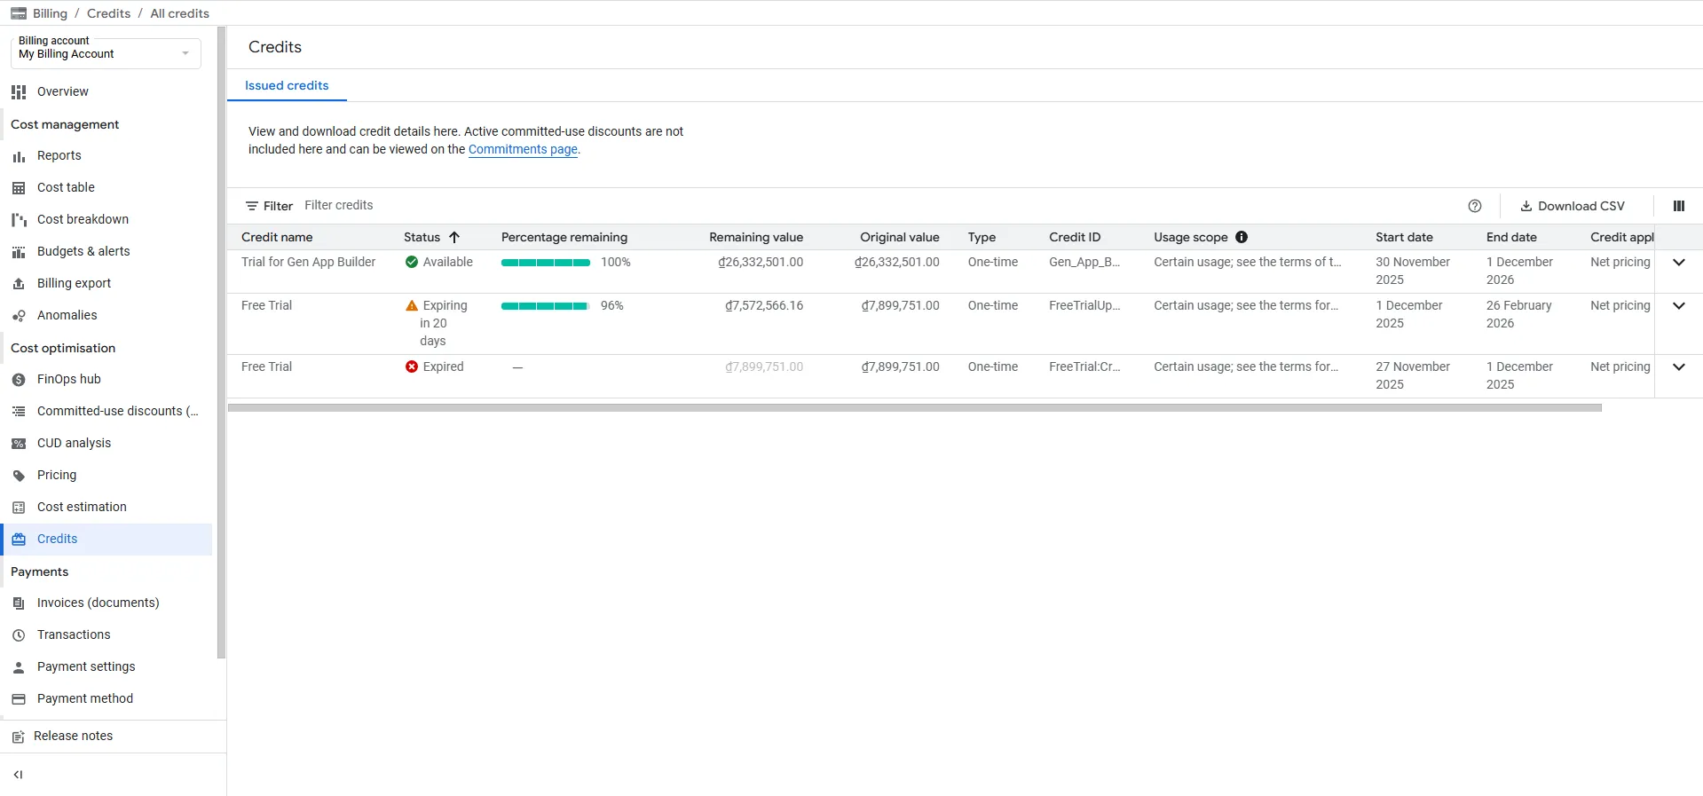Select the Issued credits tab
Image resolution: width=1703 pixels, height=796 pixels.
(x=287, y=86)
